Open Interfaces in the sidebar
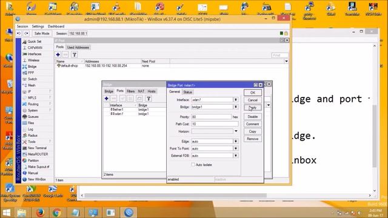This screenshot has width=388, height=218. [35, 54]
